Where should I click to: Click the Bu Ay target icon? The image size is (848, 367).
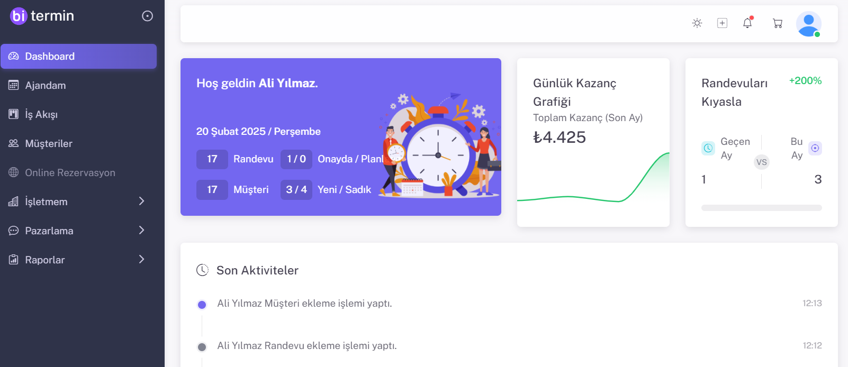(815, 148)
